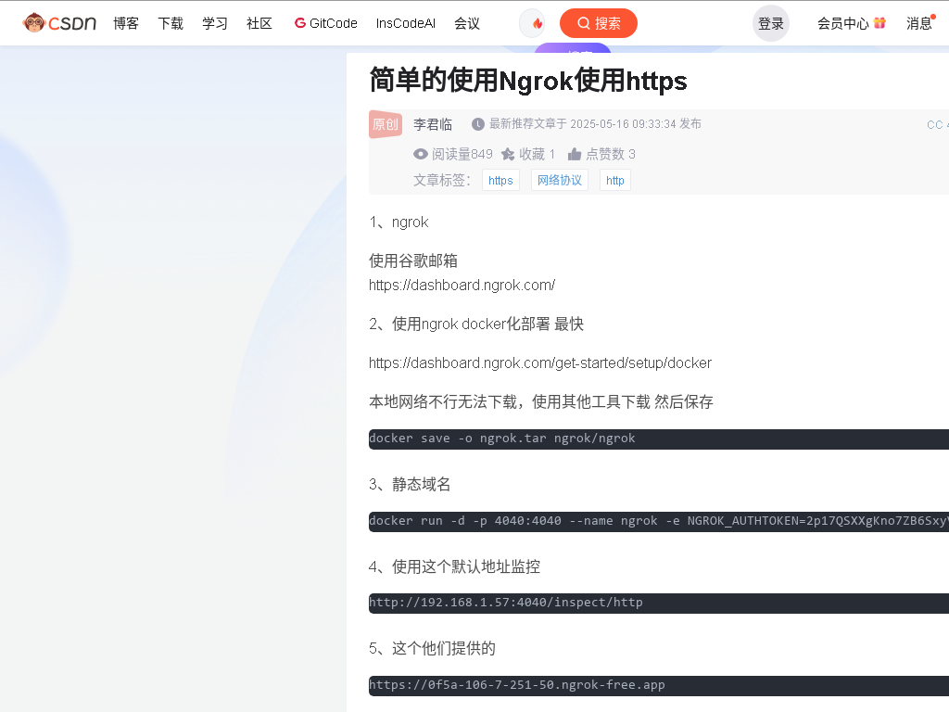Click the eye icon for 阅读量849
The height and width of the screenshot is (712, 949).
pos(421,155)
